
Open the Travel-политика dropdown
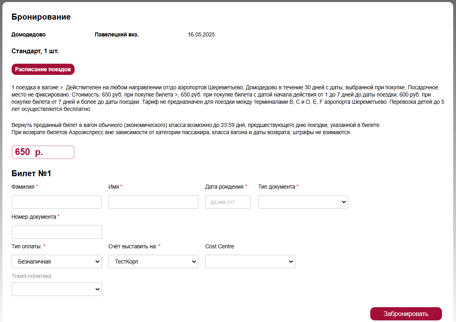[x=57, y=289]
